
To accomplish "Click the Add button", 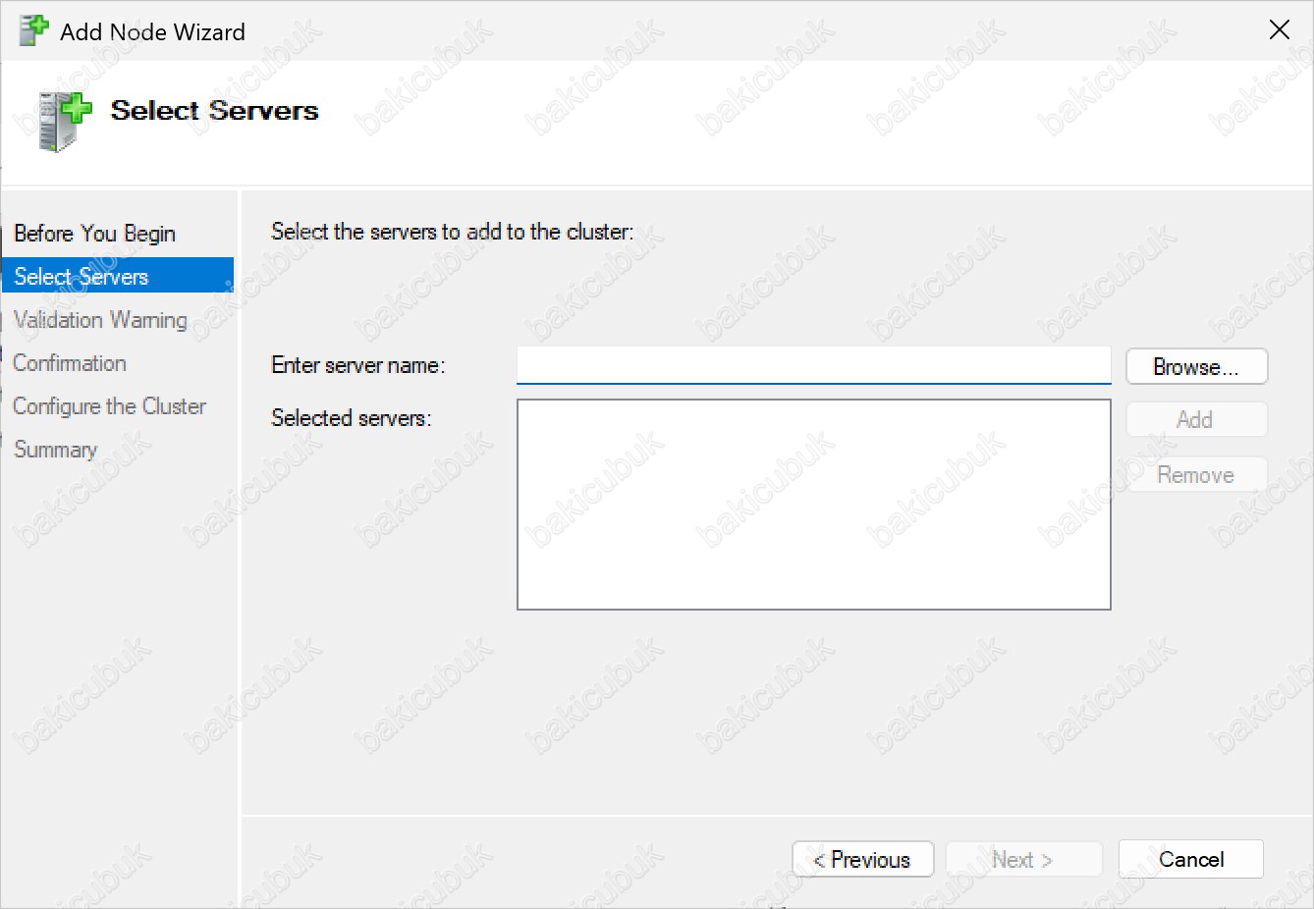I will [x=1195, y=420].
